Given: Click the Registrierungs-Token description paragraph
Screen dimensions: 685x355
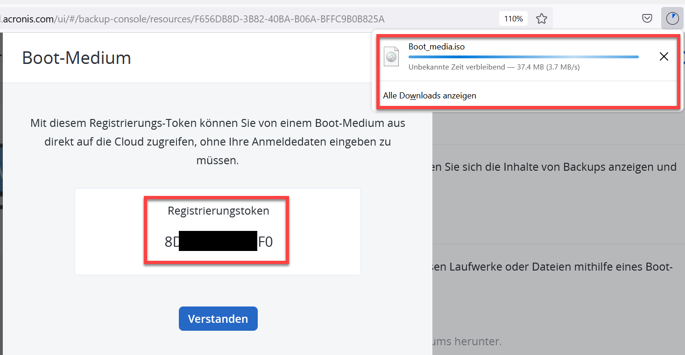Looking at the screenshot, I should pos(218,142).
